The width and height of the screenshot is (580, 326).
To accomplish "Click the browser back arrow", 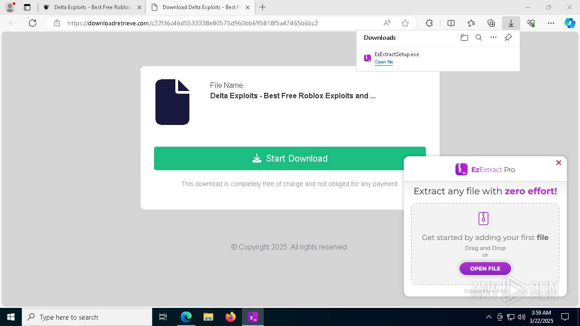I will [13, 23].
